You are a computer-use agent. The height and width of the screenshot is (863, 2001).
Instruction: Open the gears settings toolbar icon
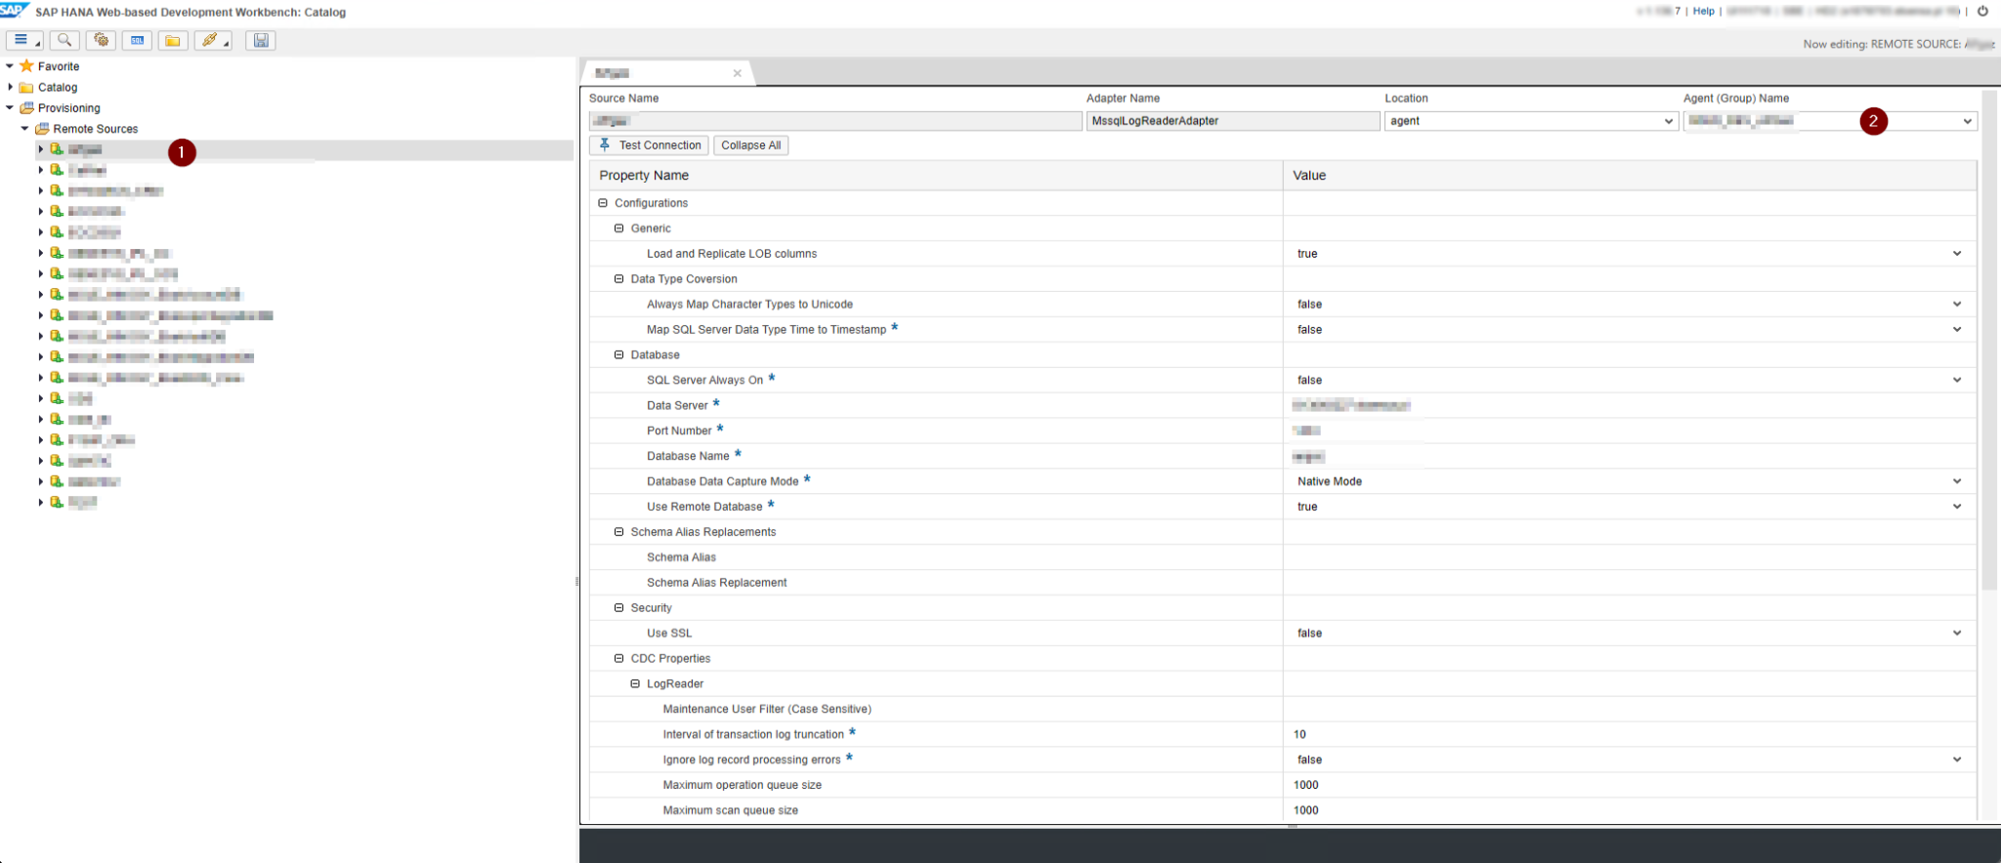101,40
